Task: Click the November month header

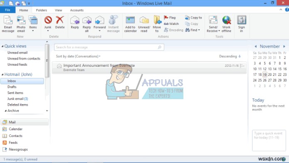Action: 269,46
